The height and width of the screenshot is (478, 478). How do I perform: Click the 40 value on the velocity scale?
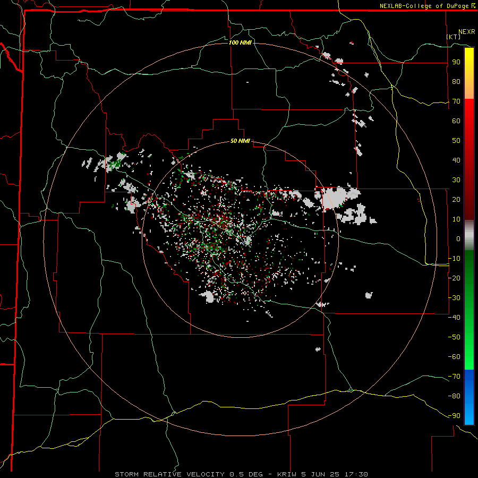(456, 160)
